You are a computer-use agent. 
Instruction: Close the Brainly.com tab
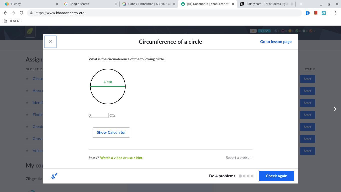point(292,4)
